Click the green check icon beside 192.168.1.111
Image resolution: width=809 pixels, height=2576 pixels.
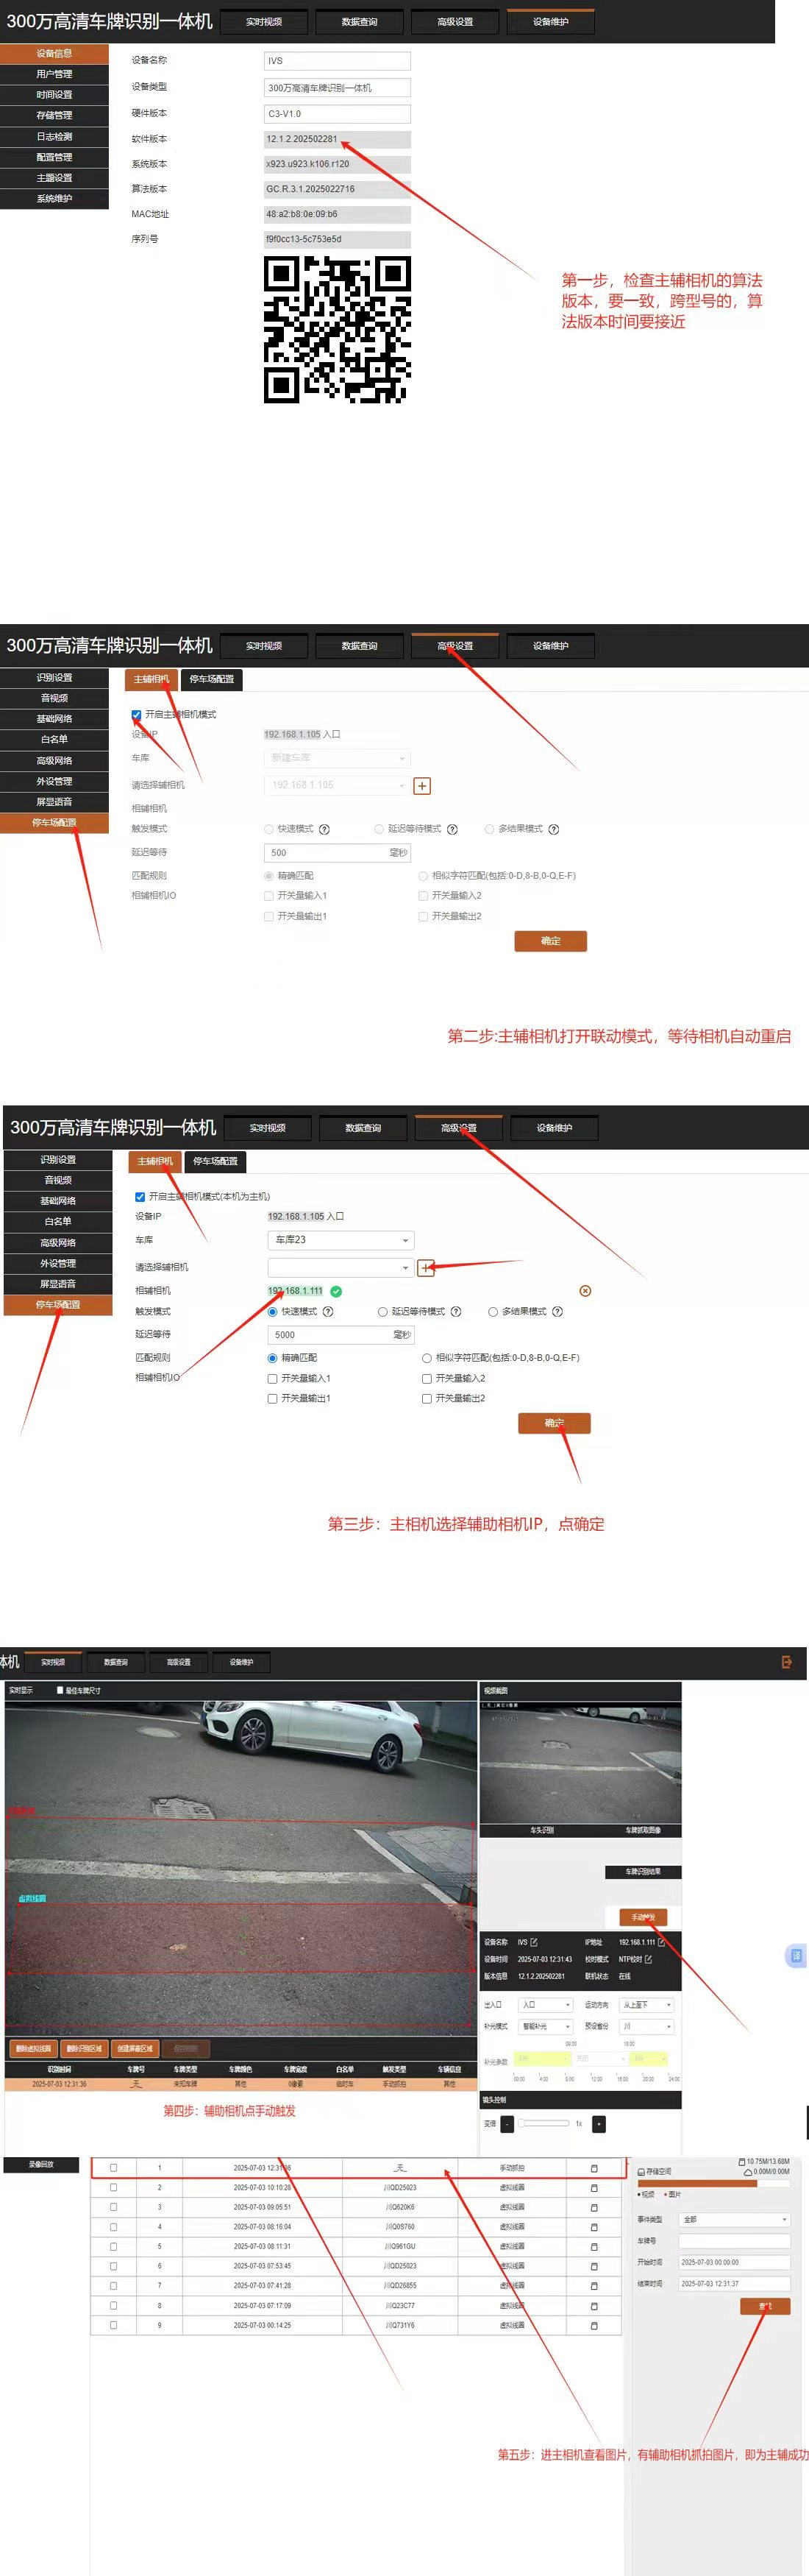337,1291
